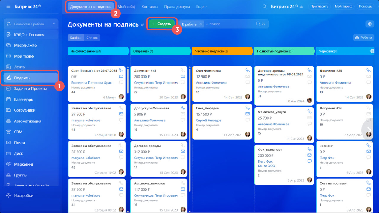379x213 pixels.
Task: Open the sliders icon beside the header Битрикс24
Action: coord(301,7)
